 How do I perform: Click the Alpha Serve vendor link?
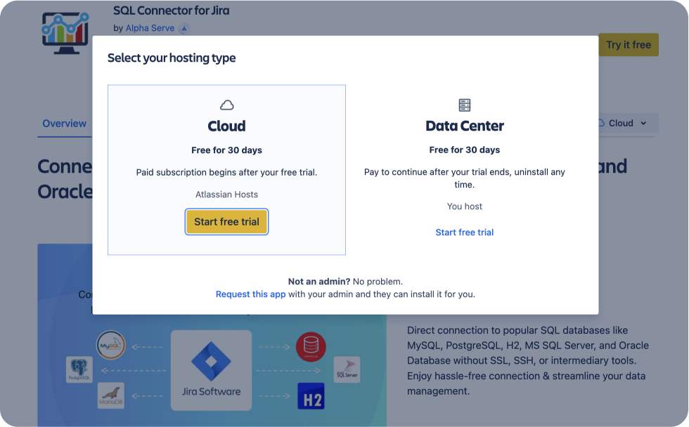pyautogui.click(x=150, y=28)
